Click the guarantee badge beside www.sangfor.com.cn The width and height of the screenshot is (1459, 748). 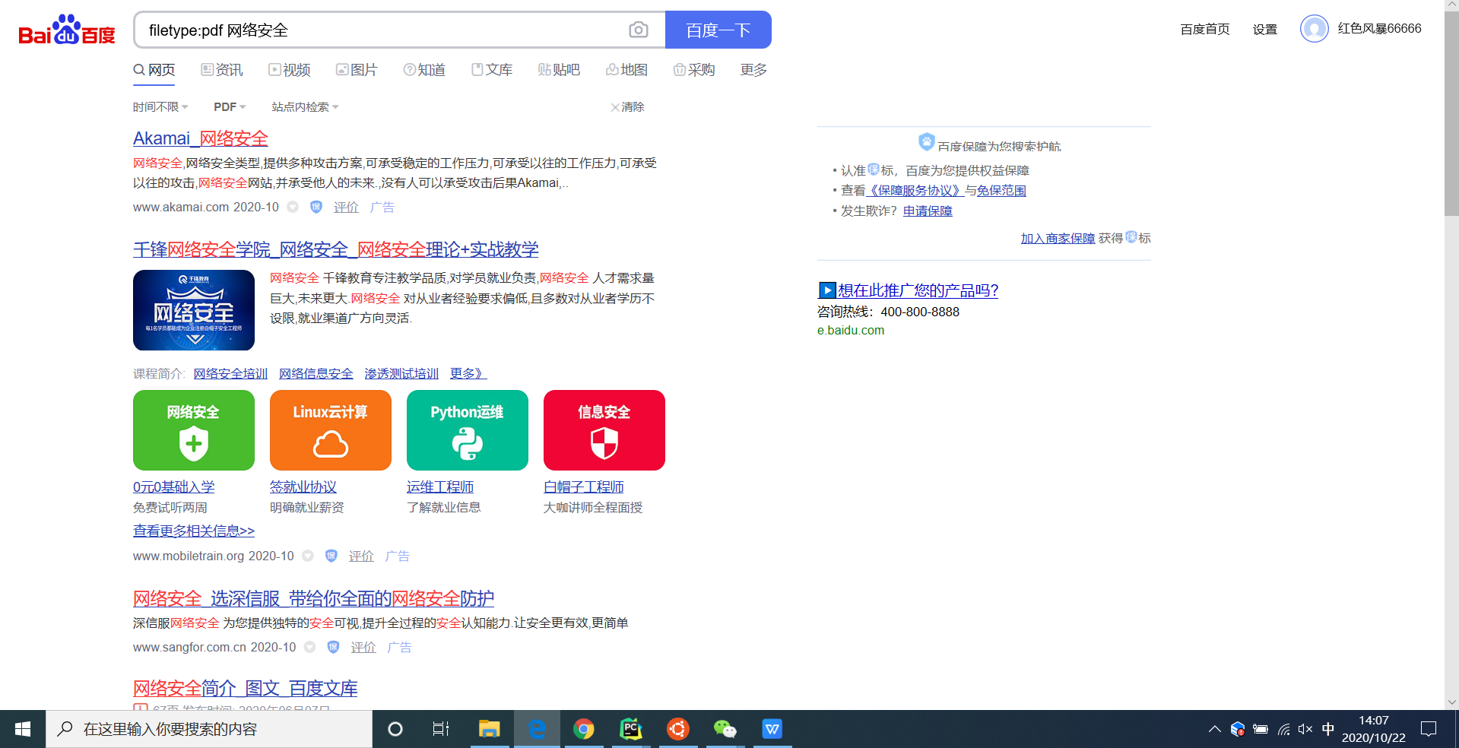333,647
